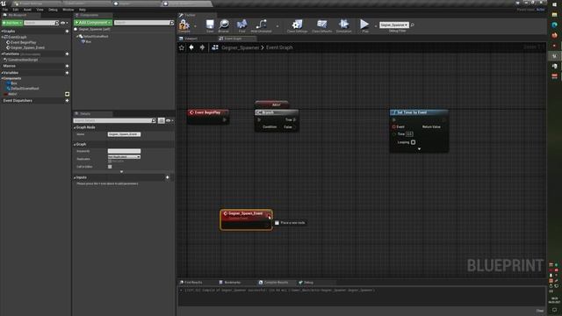Open the Debug Filter dropdown

point(394,25)
